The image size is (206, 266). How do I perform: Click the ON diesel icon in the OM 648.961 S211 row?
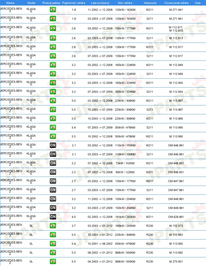pos(53,208)
